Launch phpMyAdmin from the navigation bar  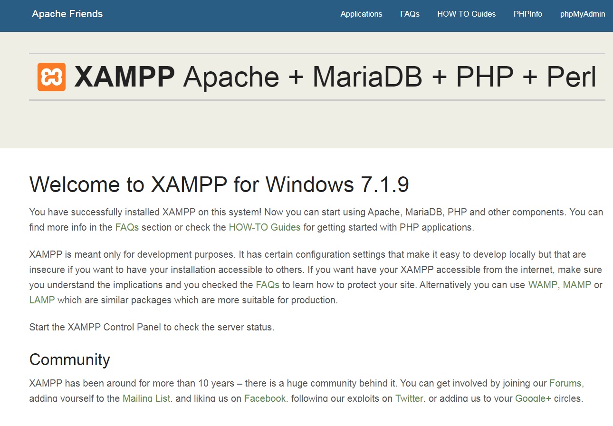click(x=583, y=14)
